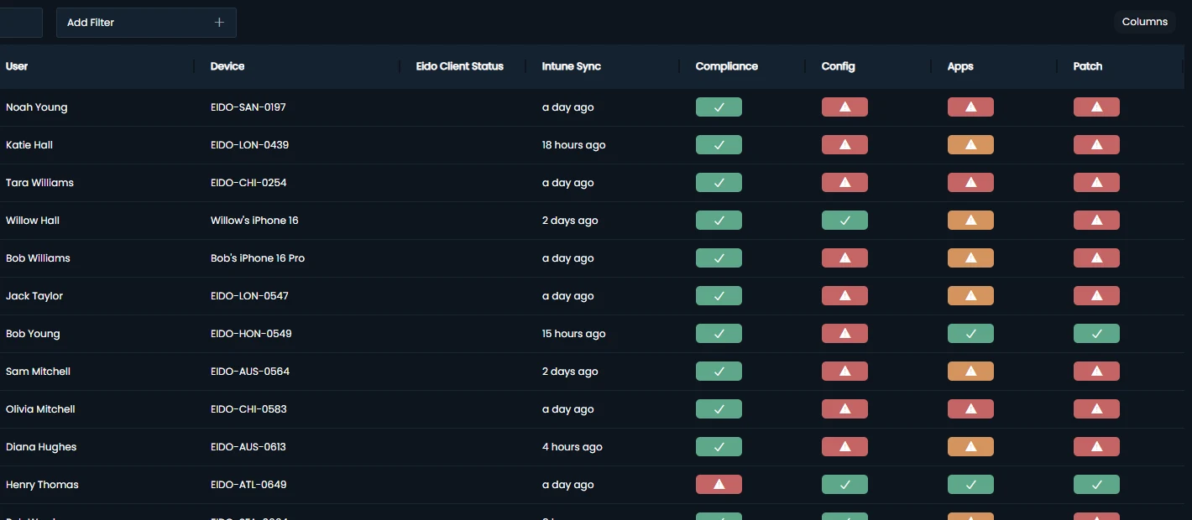Sort by the Apps column header
1192x520 pixels.
(960, 66)
